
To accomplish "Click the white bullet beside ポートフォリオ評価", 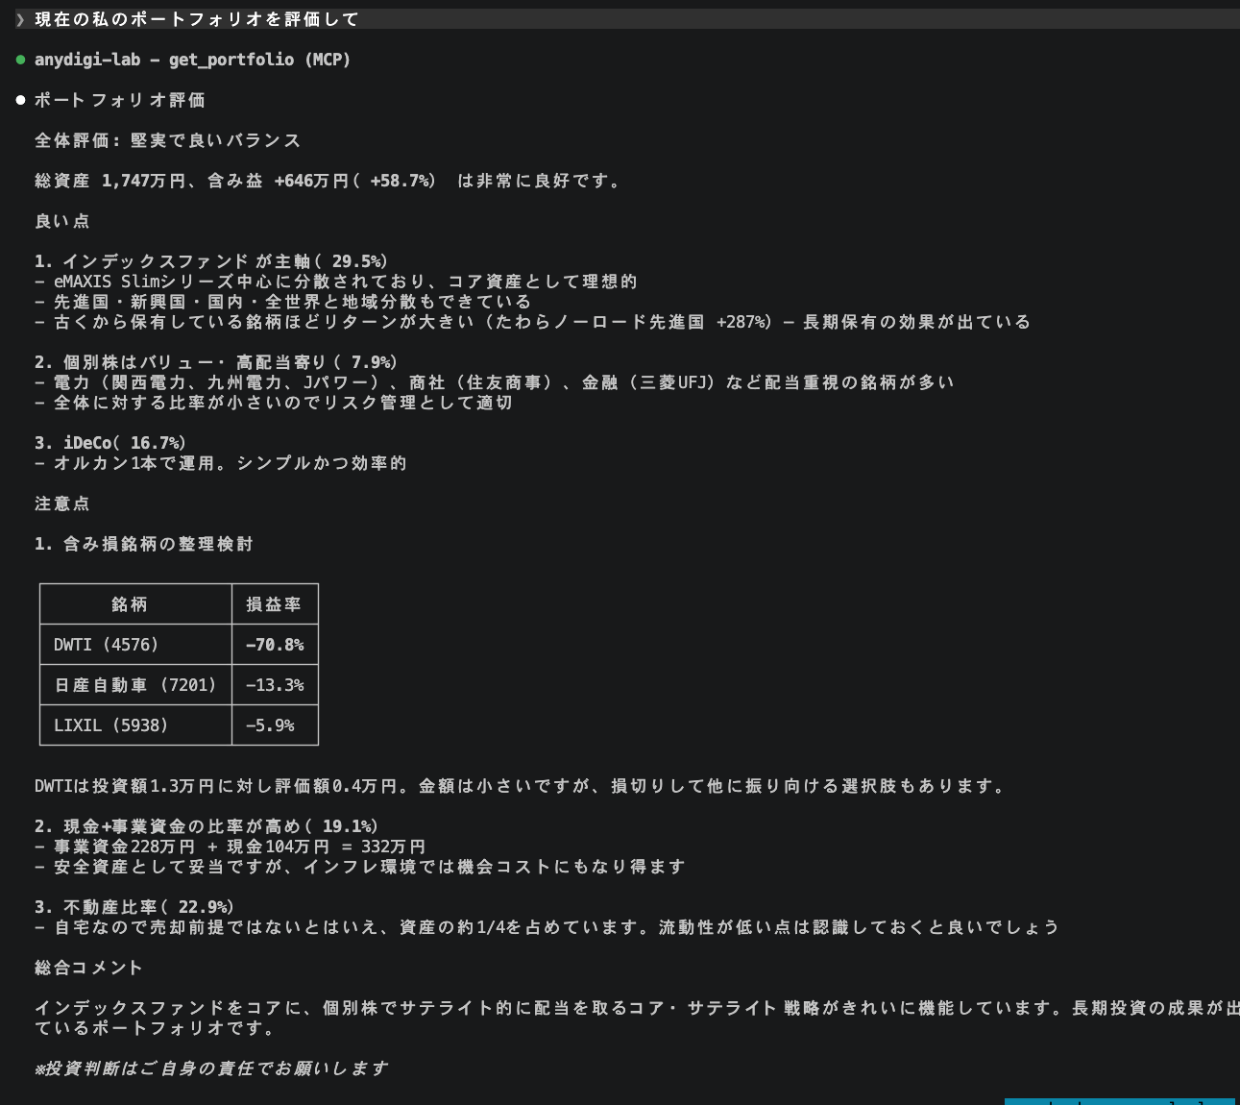I will pyautogui.click(x=20, y=100).
